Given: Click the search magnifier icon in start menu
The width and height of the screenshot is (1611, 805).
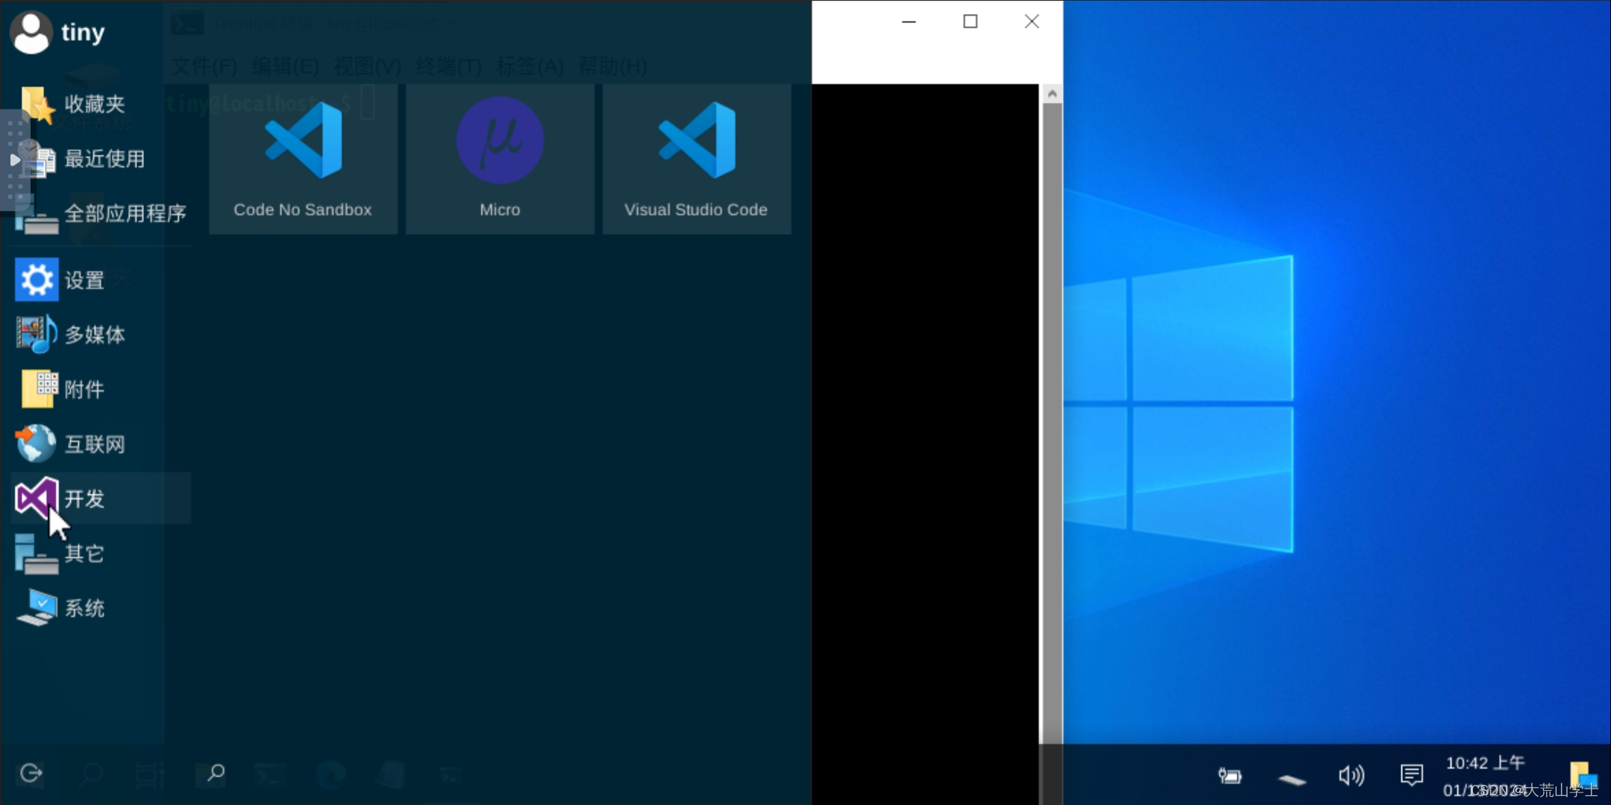Looking at the screenshot, I should [216, 774].
